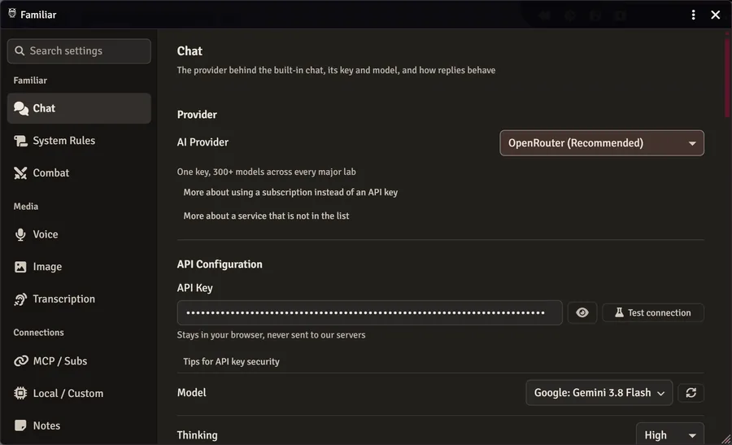Click the Thinking dropdown arrow
Viewport: 732px width, 445px height.
click(692, 435)
